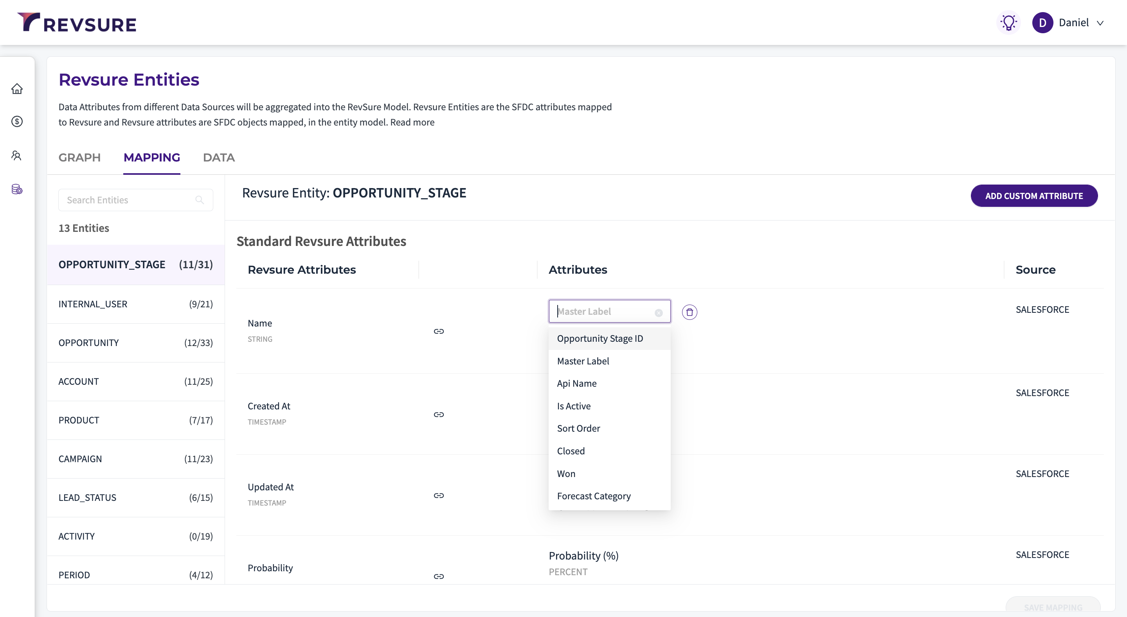Click the link icon for Created At
Viewport: 1127px width, 617px height.
(x=439, y=414)
